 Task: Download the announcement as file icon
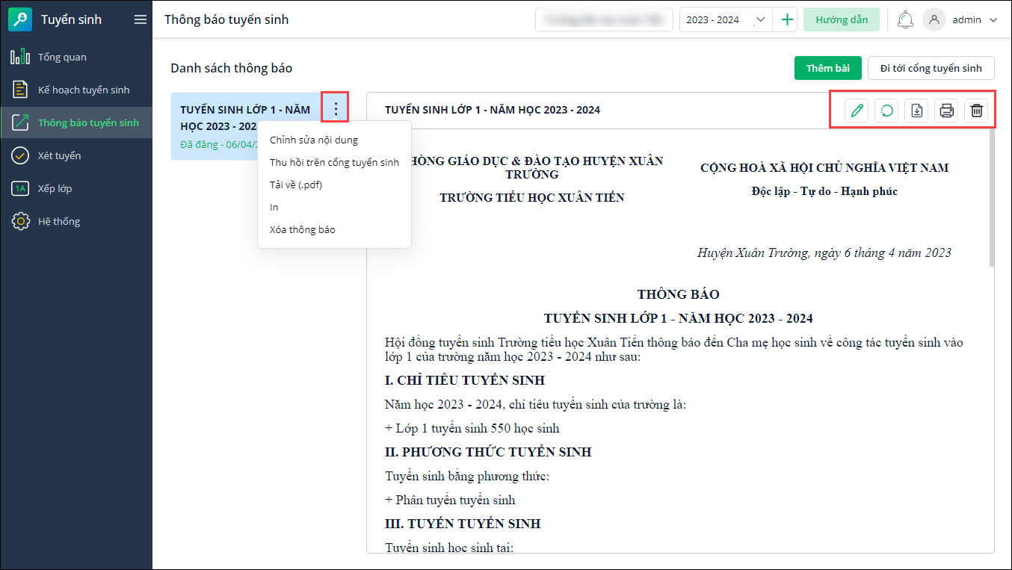tap(917, 111)
